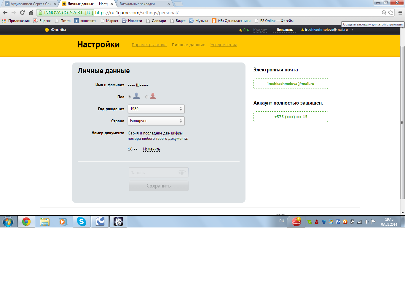Click the email box under Электронная почта

291,84
